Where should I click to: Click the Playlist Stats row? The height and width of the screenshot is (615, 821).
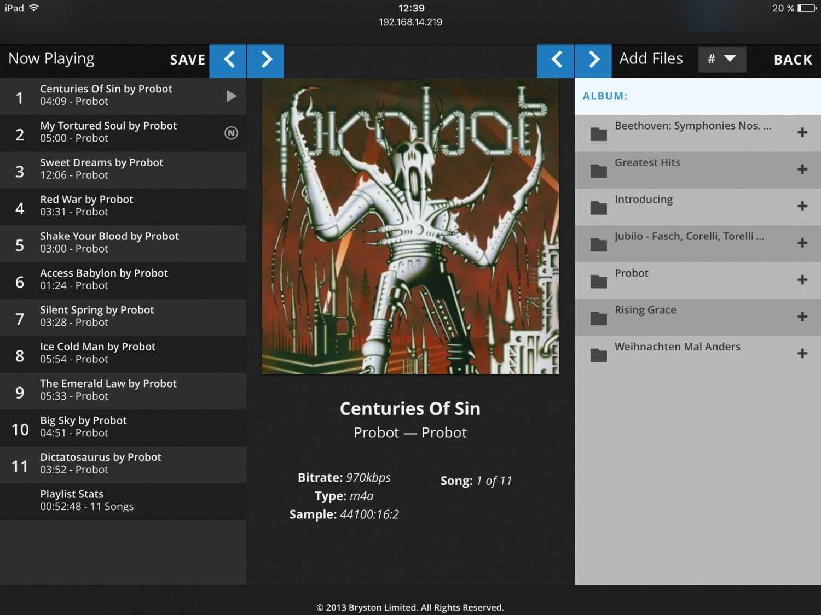click(123, 501)
